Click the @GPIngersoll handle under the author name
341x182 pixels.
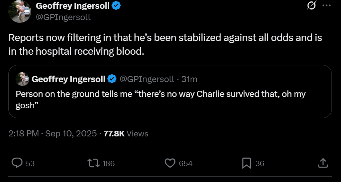[x=63, y=17]
